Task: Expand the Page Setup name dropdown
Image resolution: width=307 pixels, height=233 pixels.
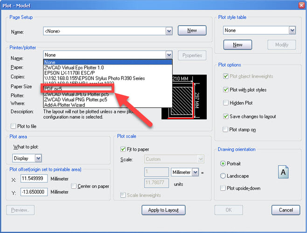Action: pyautogui.click(x=169, y=31)
